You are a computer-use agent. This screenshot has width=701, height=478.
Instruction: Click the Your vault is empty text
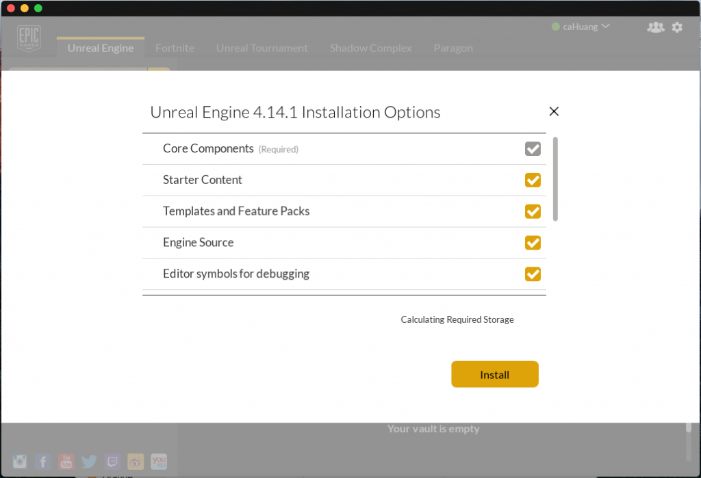(x=433, y=429)
